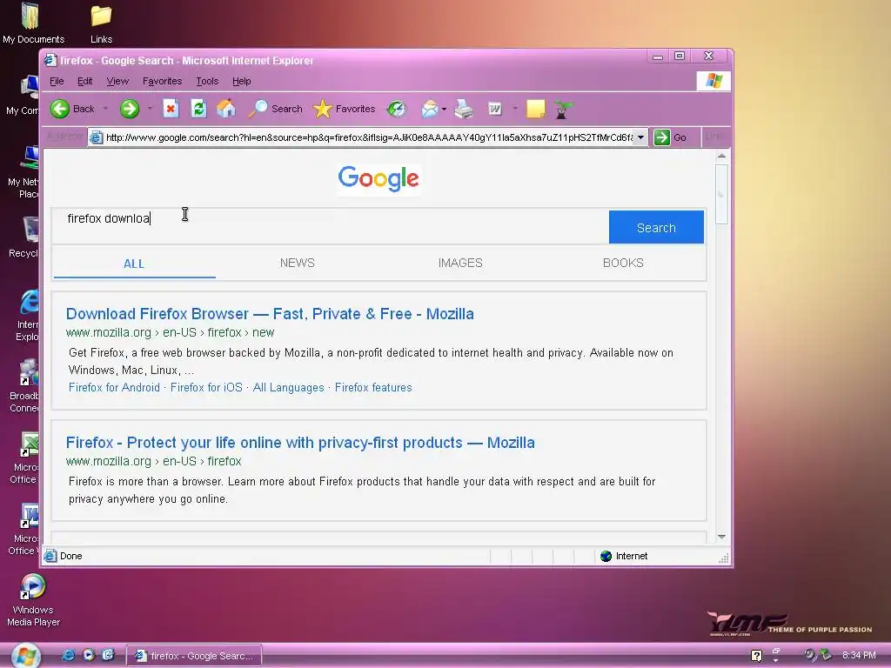Click the Messenger toolbar icon
The width and height of the screenshot is (891, 668).
(x=563, y=110)
